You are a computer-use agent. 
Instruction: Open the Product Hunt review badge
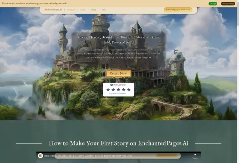[x=119, y=90]
